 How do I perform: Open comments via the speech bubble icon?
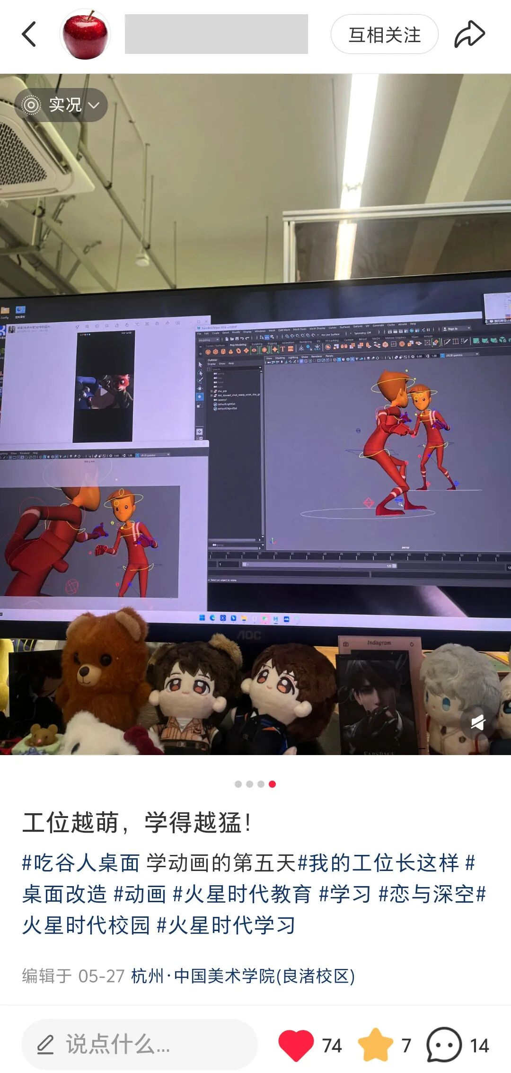click(x=444, y=1045)
